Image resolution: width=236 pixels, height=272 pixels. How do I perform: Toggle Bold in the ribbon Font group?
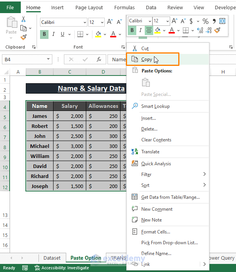click(x=44, y=34)
